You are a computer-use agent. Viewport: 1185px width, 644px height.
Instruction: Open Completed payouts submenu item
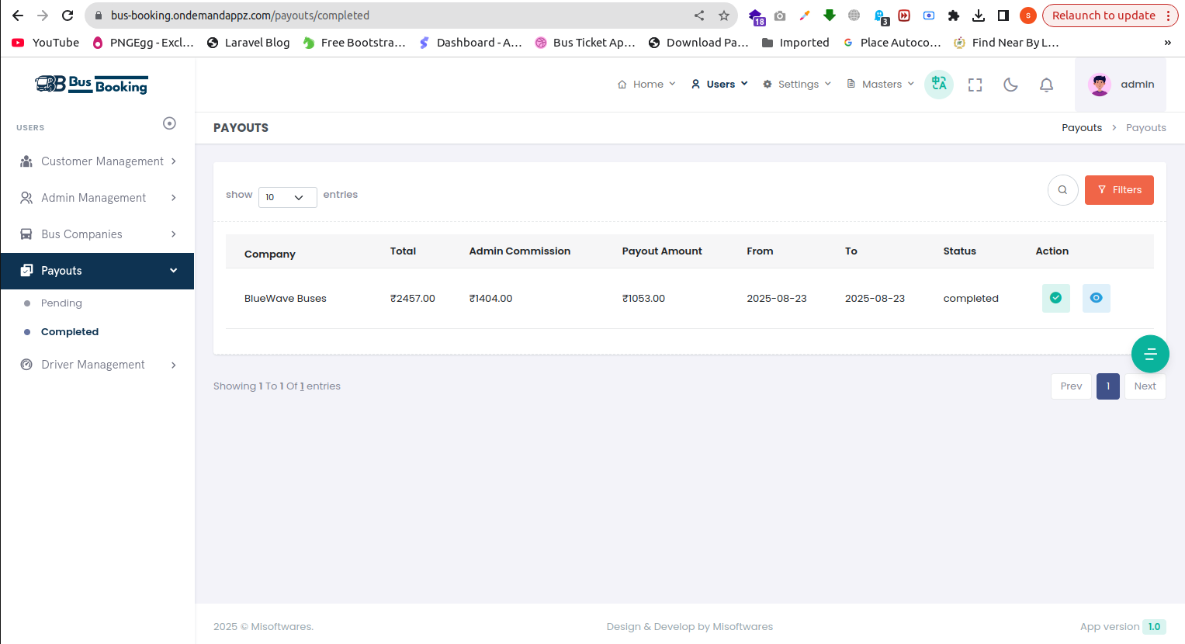(70, 332)
